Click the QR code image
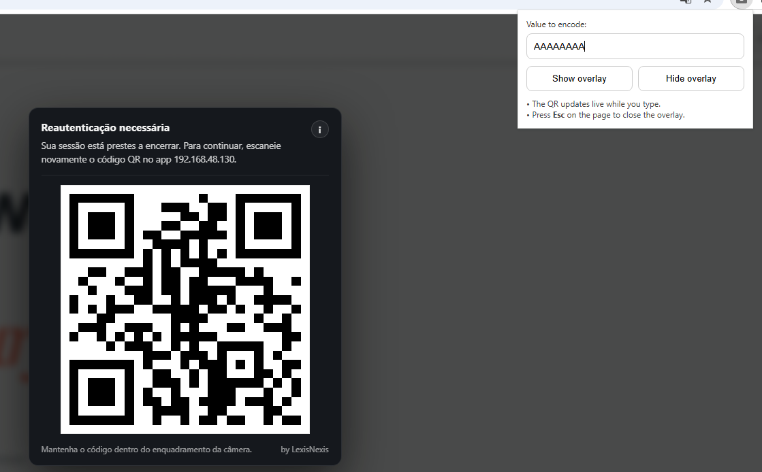Viewport: 762px width, 472px height. click(x=185, y=309)
